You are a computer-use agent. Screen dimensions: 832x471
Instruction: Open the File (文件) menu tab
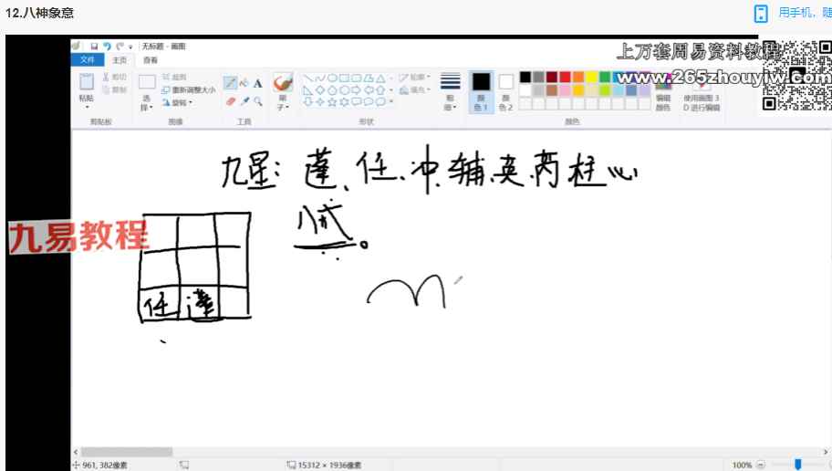(x=88, y=59)
